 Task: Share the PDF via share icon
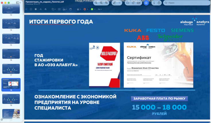click(160, 3)
